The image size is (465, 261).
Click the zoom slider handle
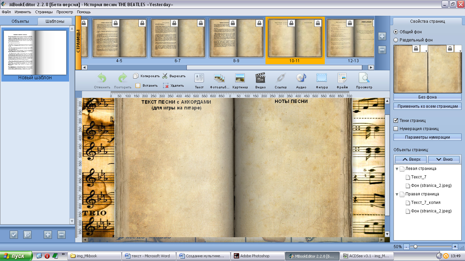(x=415, y=246)
